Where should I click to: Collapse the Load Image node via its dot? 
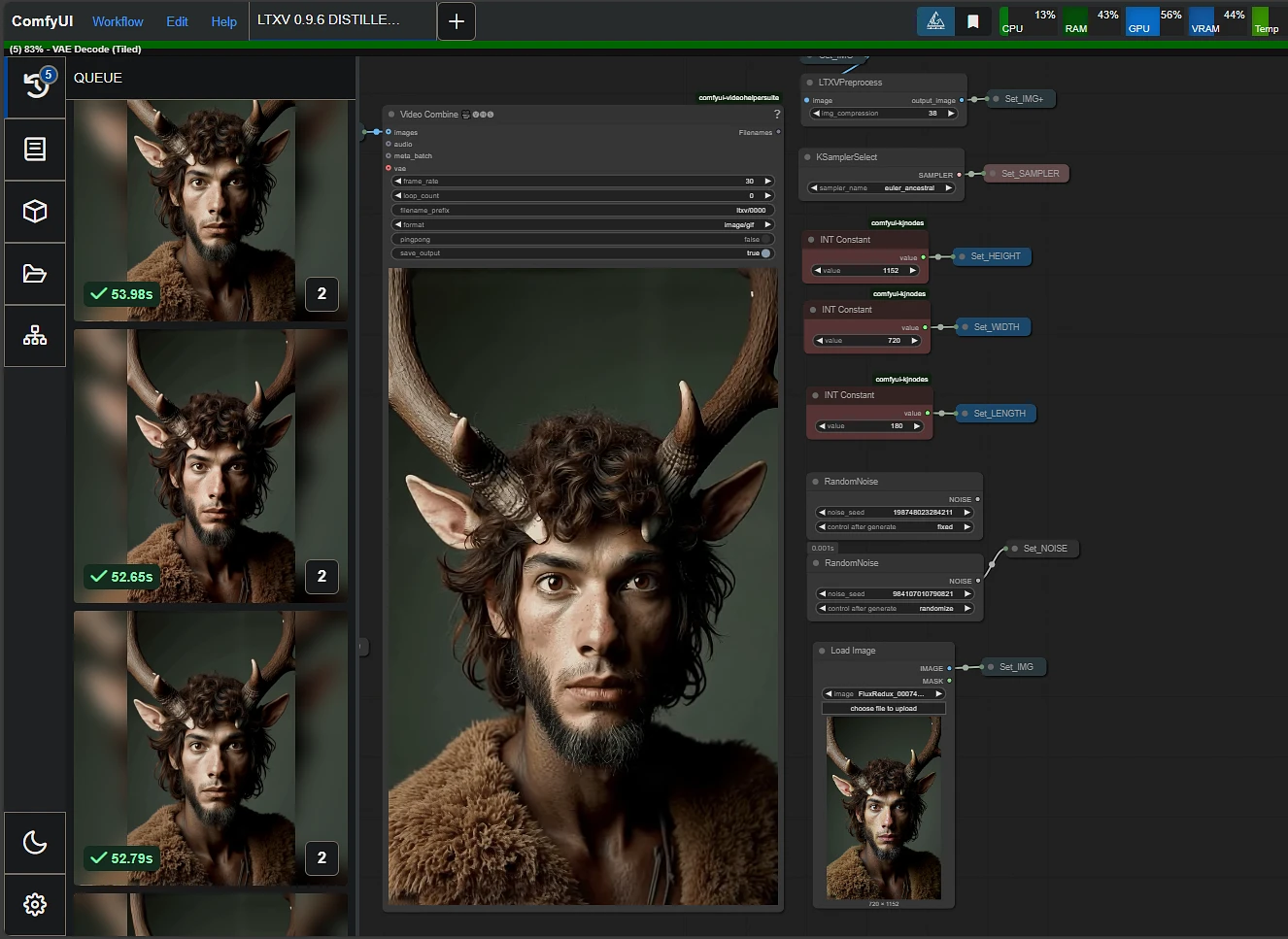coord(822,651)
